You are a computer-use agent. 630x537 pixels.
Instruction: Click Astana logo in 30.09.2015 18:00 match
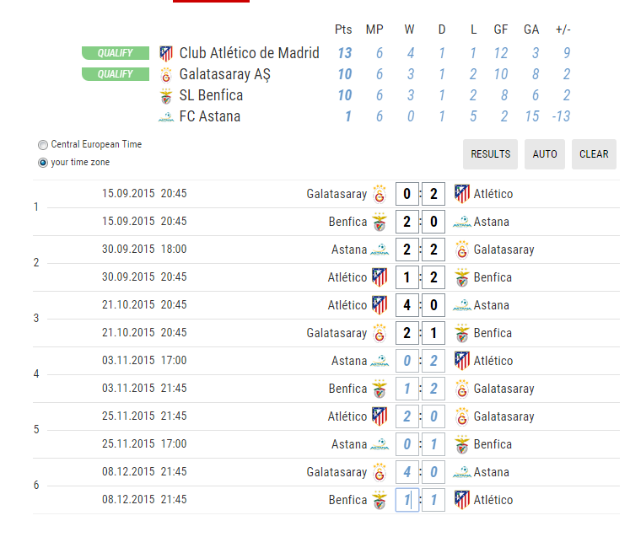pos(380,250)
